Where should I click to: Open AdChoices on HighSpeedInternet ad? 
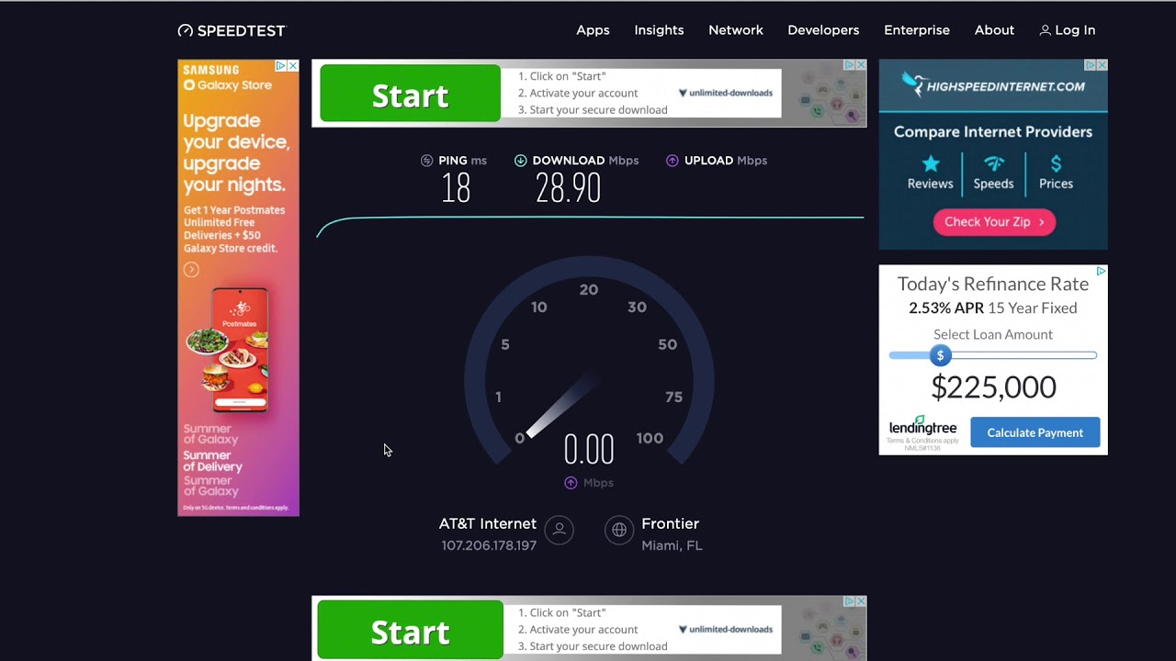(1091, 65)
